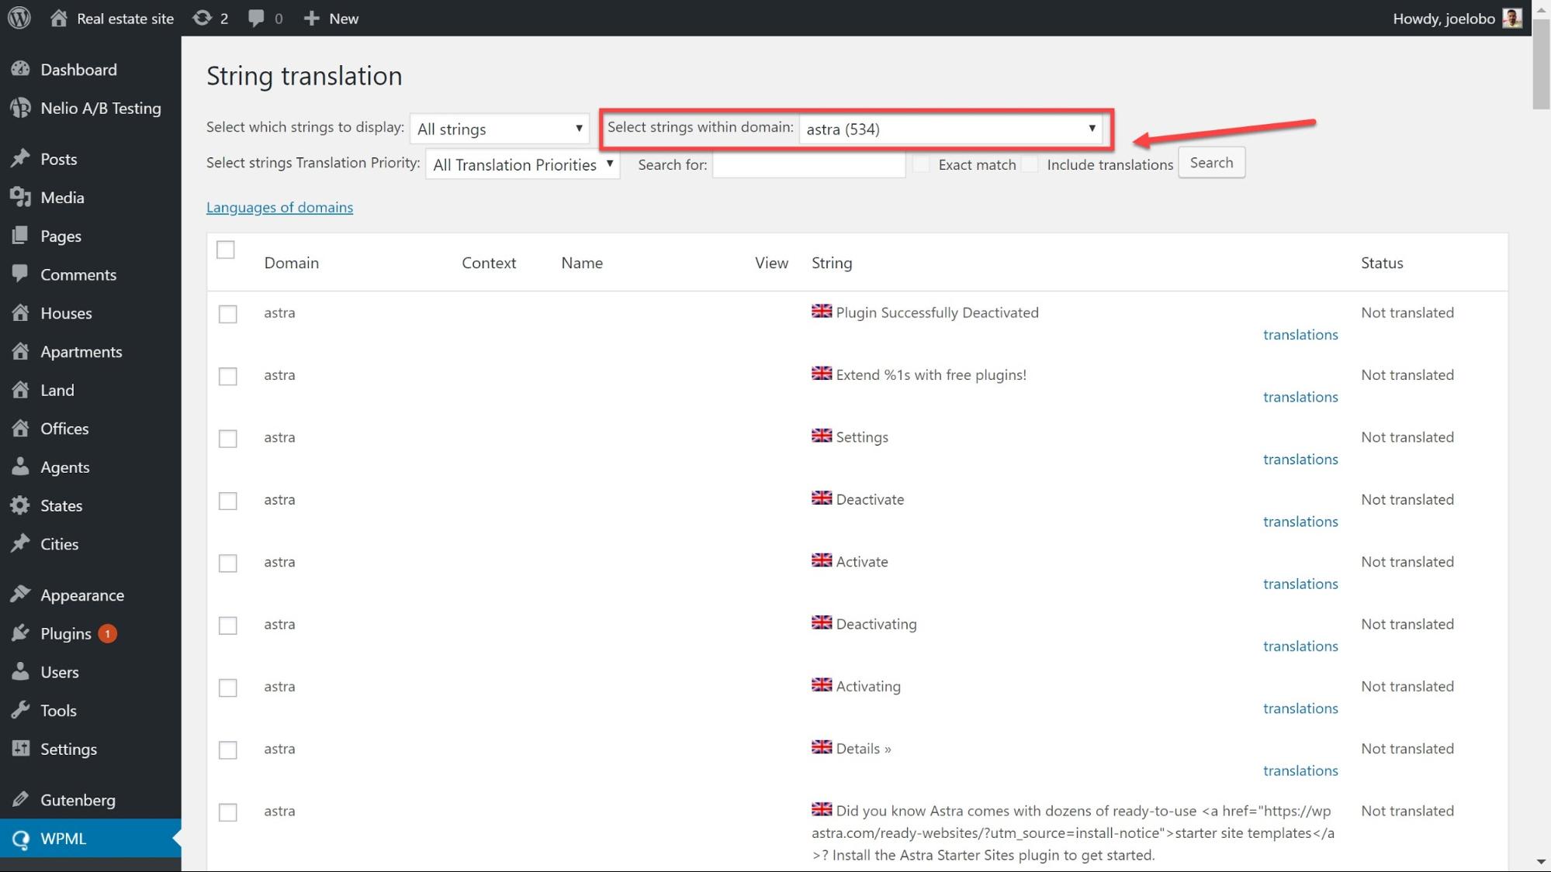Click the Nelio A/B Testing icon
Viewport: 1551px width, 872px height.
pyautogui.click(x=20, y=109)
